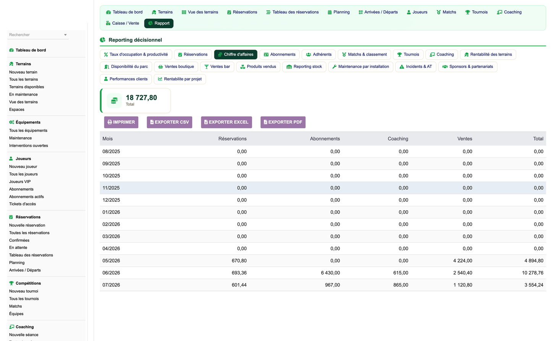Open Nouvelle réservation sidebar link
Screen dimensions: 552x341
coord(27,226)
